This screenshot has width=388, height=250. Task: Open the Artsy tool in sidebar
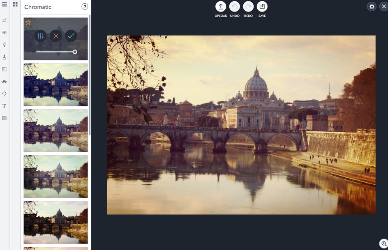[4, 45]
